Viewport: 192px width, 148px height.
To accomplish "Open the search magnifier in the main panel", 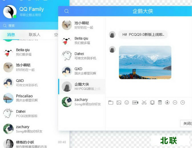I will click(x=5, y=26).
